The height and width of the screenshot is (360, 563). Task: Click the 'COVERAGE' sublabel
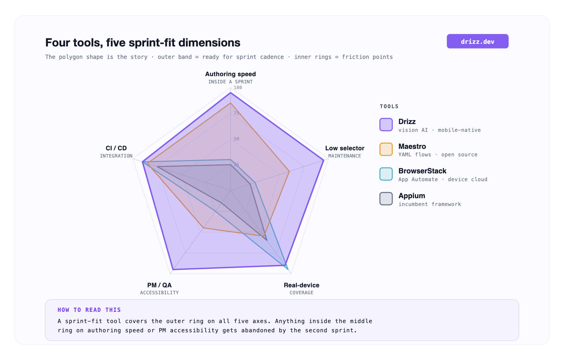(x=301, y=292)
